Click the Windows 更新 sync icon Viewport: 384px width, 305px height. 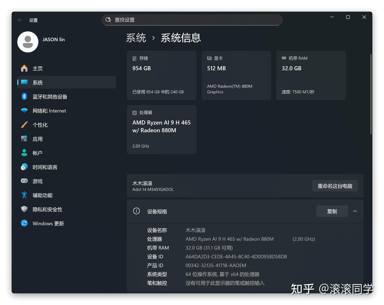(x=24, y=223)
